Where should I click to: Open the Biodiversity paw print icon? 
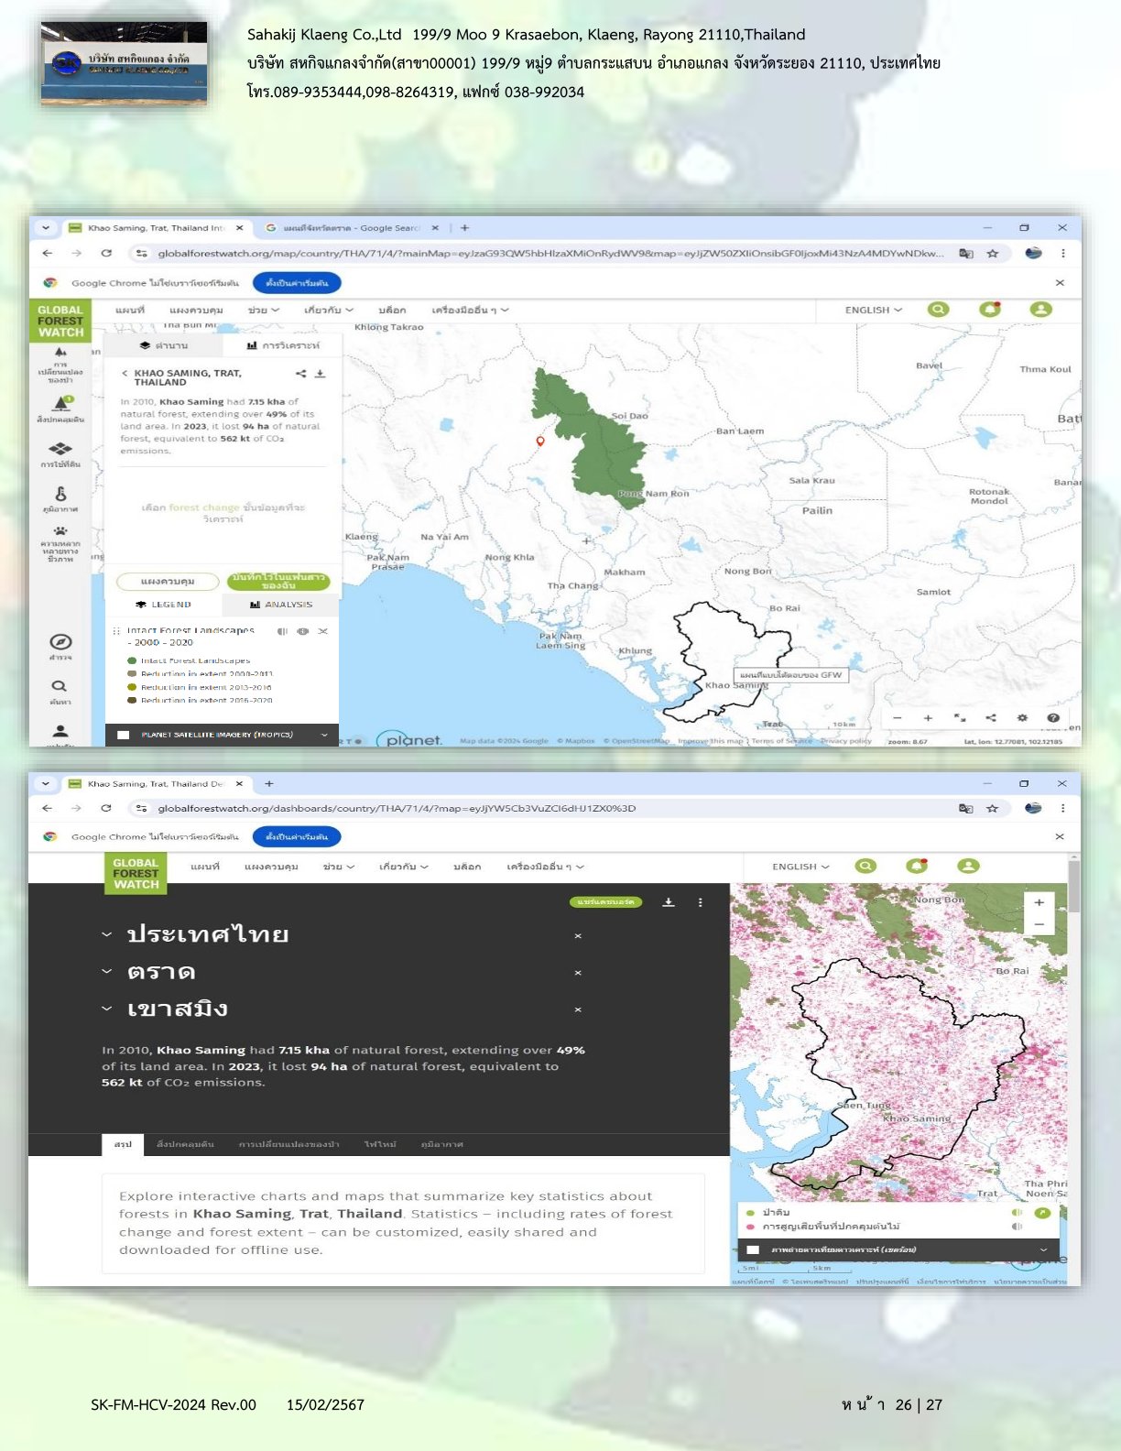pos(60,531)
